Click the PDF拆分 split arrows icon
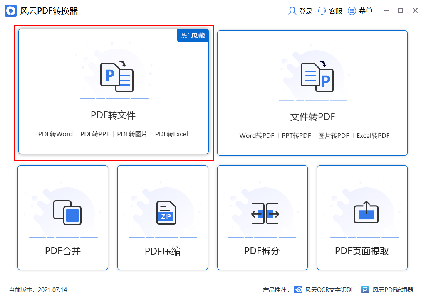This screenshot has width=426, height=299. coord(265,213)
